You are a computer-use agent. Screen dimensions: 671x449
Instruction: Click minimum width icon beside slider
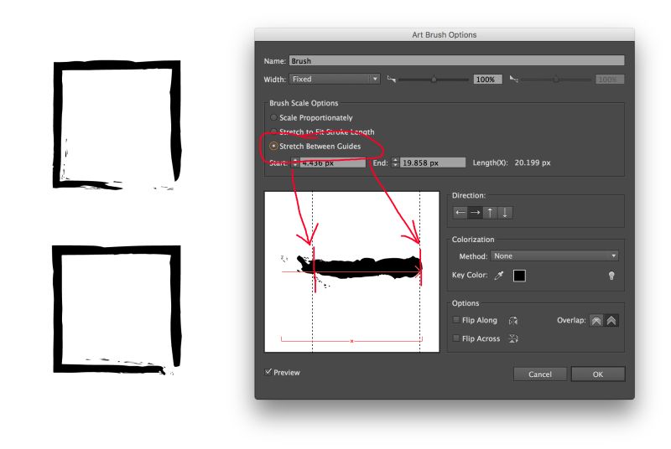391,79
